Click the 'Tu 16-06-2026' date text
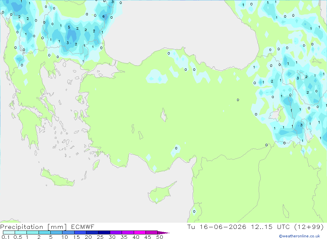Screen dimensions: 327x239 (x=216, y=227)
